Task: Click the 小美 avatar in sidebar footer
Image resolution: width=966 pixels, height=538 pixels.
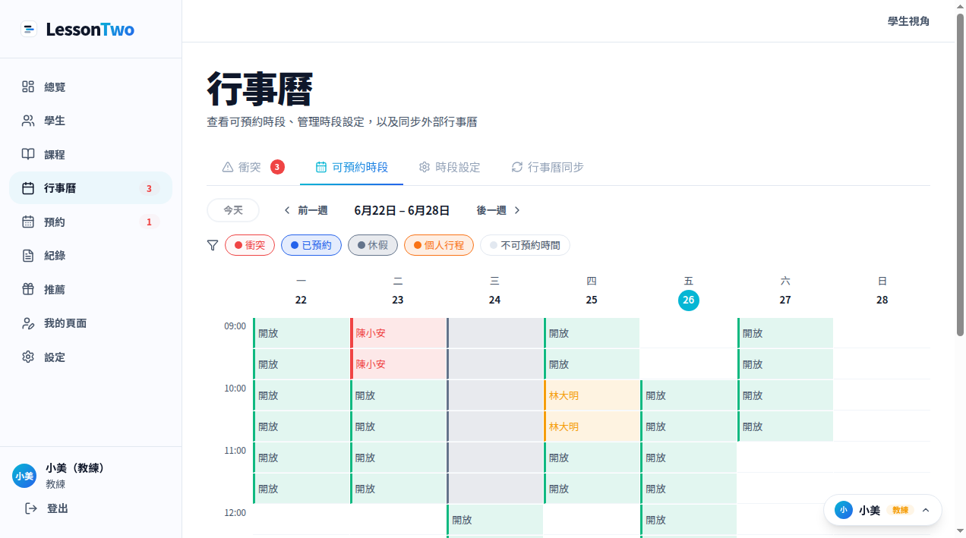Action: click(24, 476)
